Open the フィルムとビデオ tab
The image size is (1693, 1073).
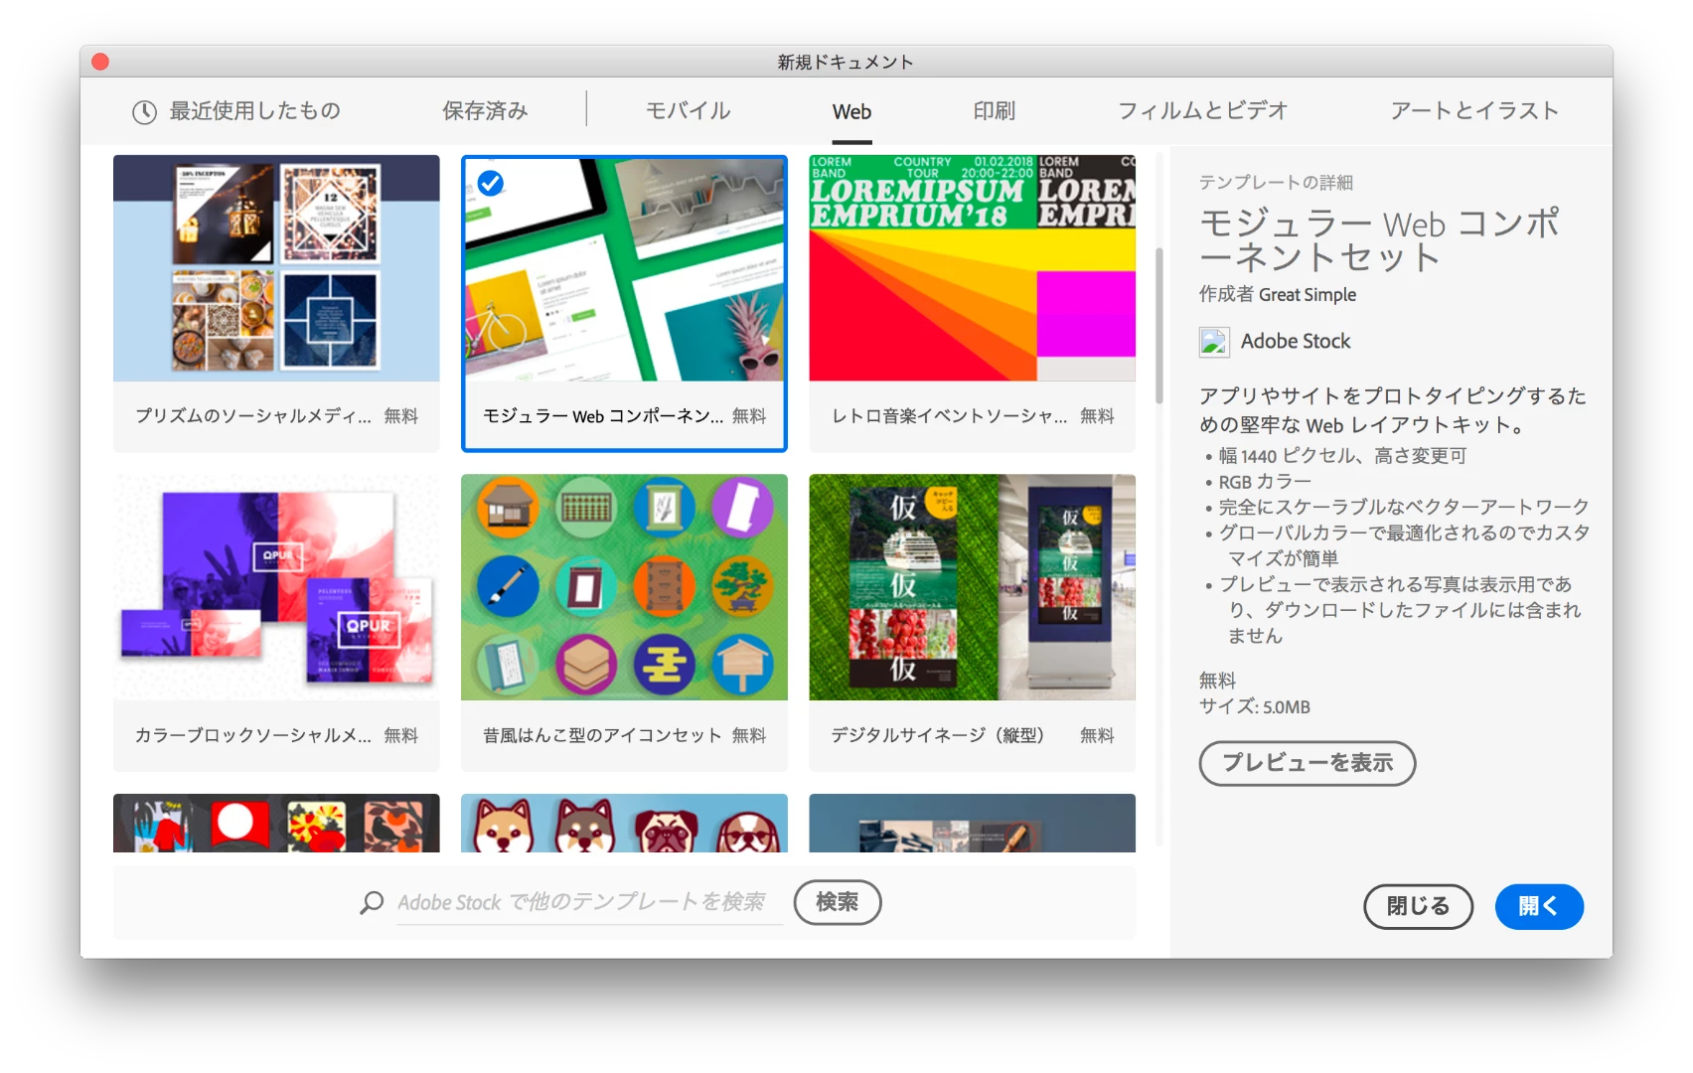[x=1202, y=111]
